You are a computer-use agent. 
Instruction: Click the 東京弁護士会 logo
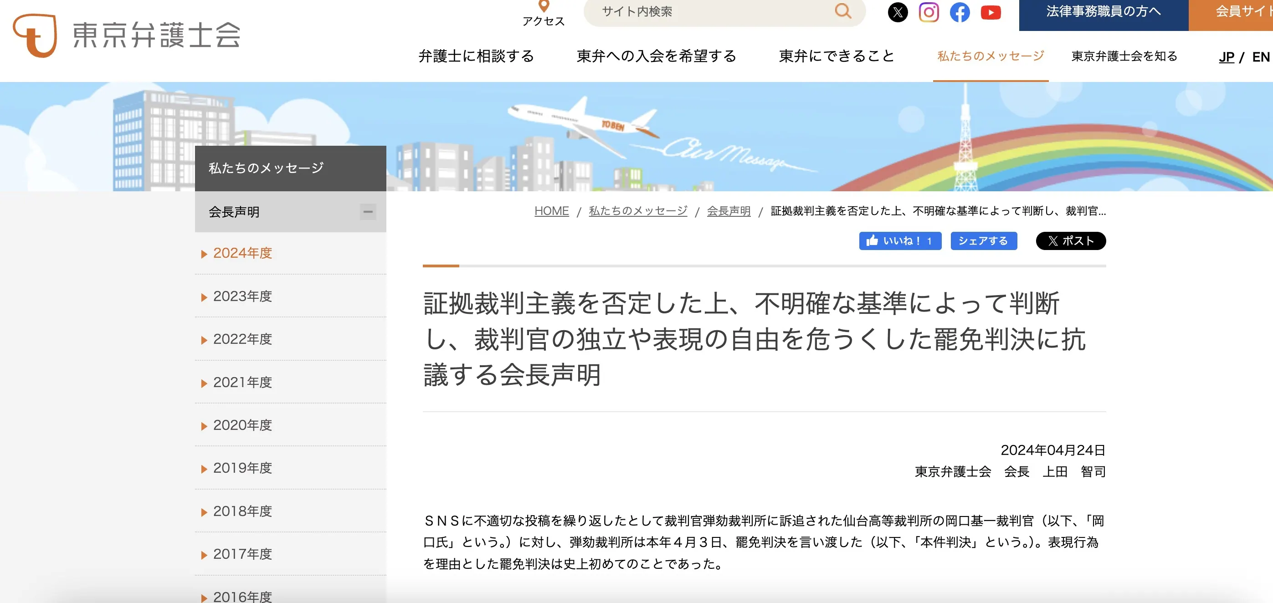click(x=127, y=36)
